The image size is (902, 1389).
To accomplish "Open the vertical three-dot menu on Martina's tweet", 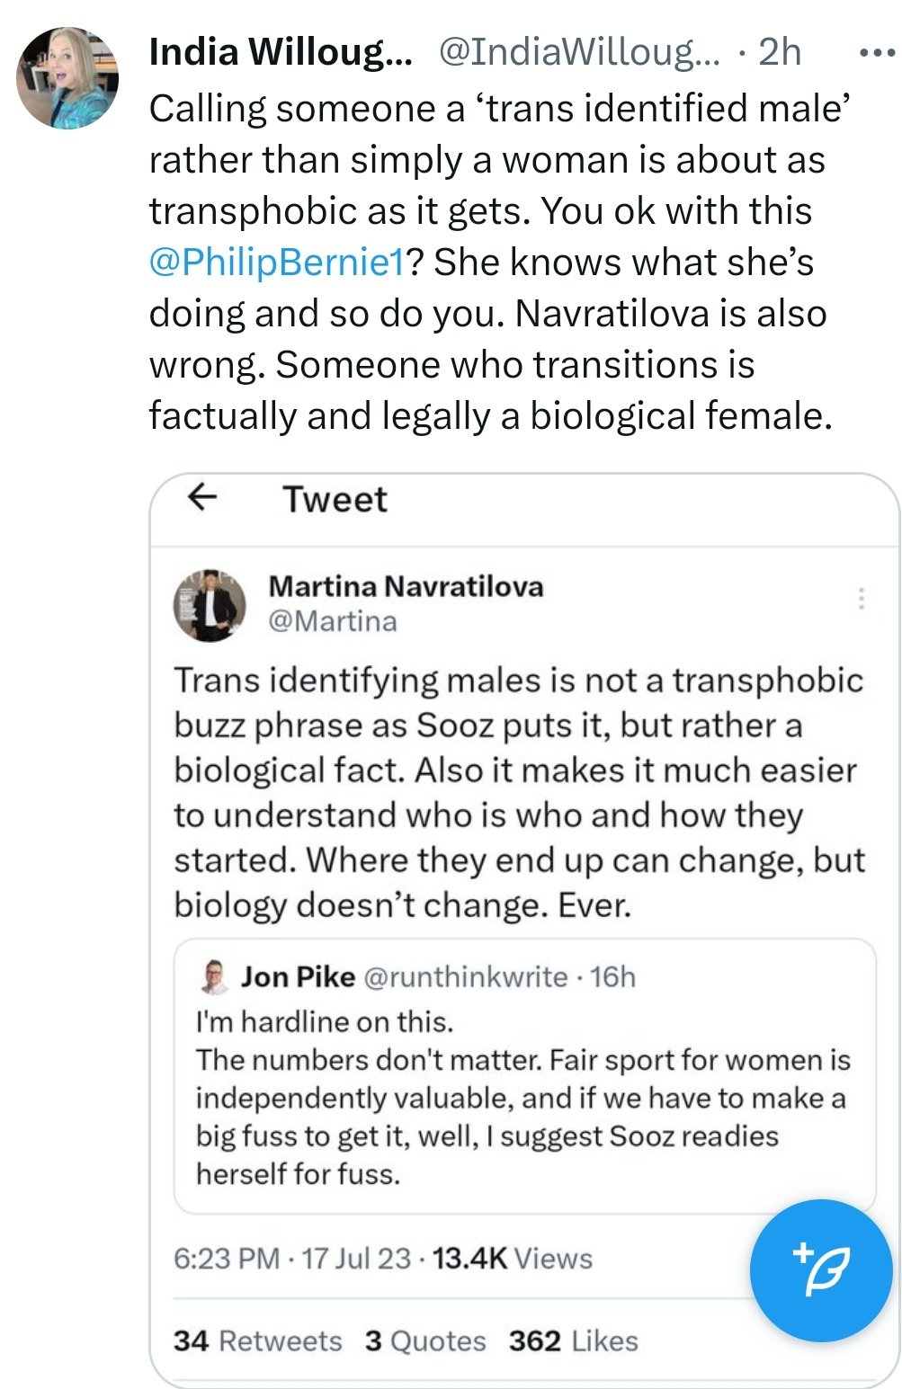I will (862, 599).
